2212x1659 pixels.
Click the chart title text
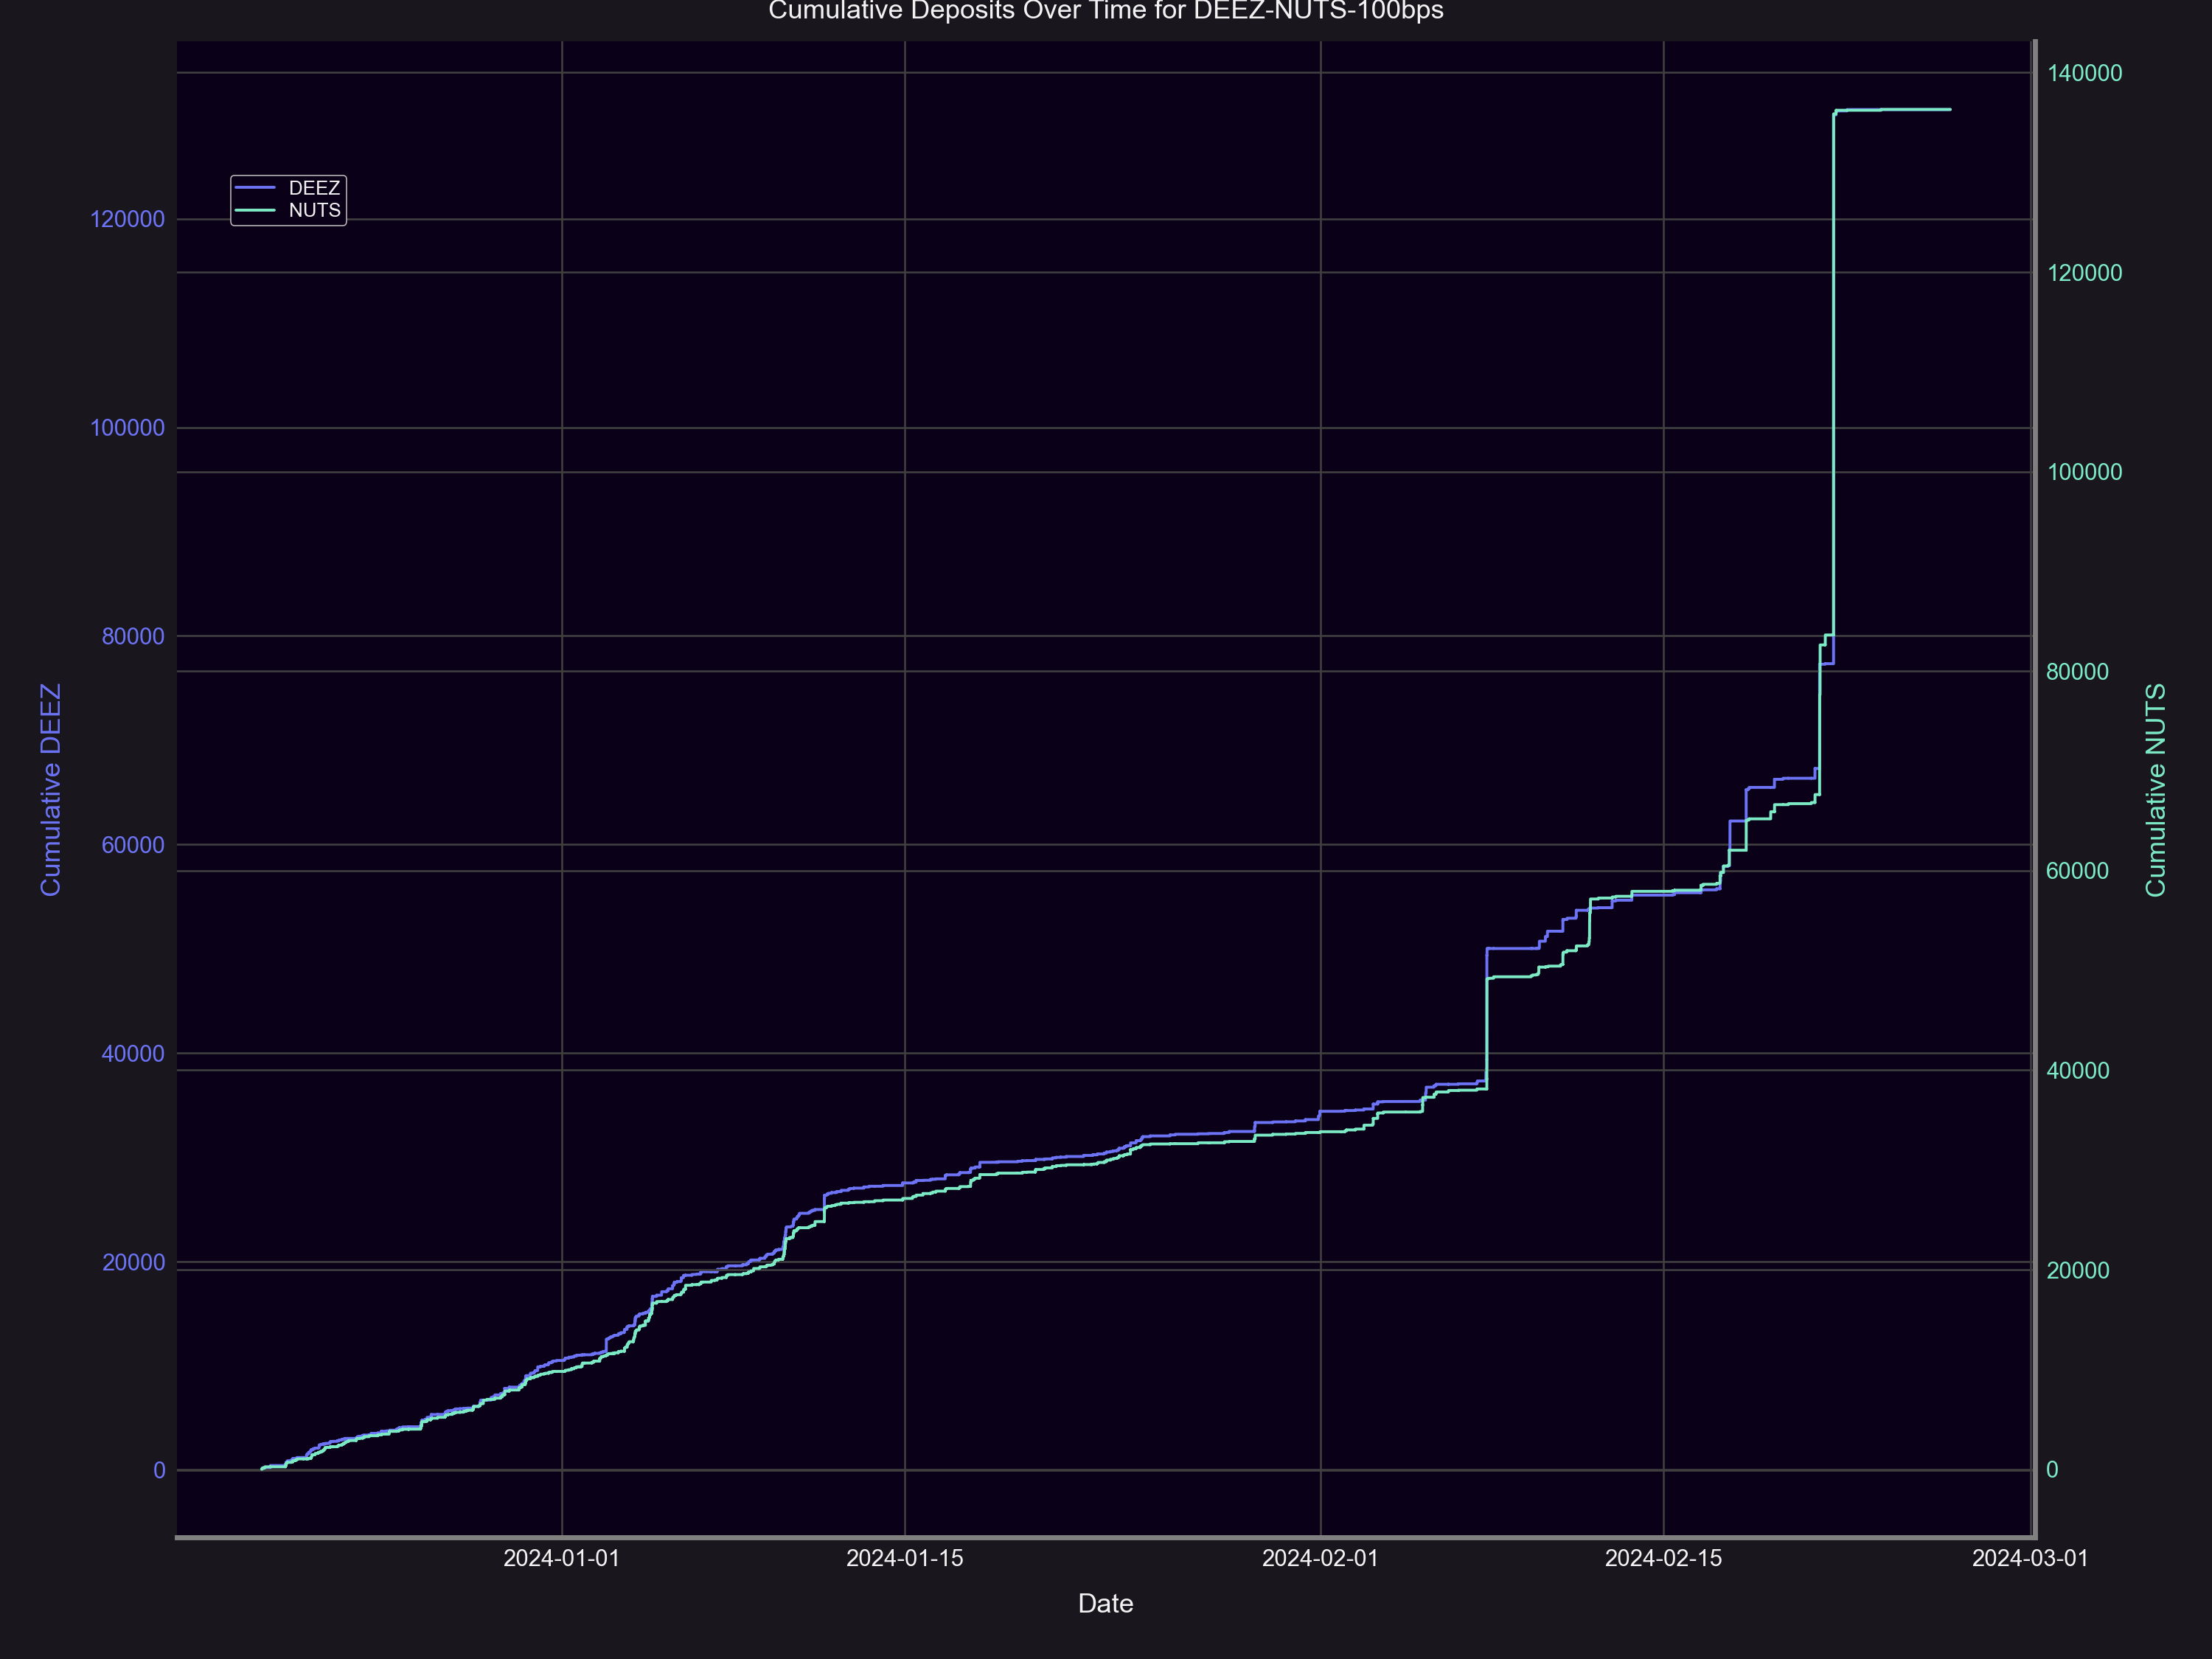[1105, 11]
